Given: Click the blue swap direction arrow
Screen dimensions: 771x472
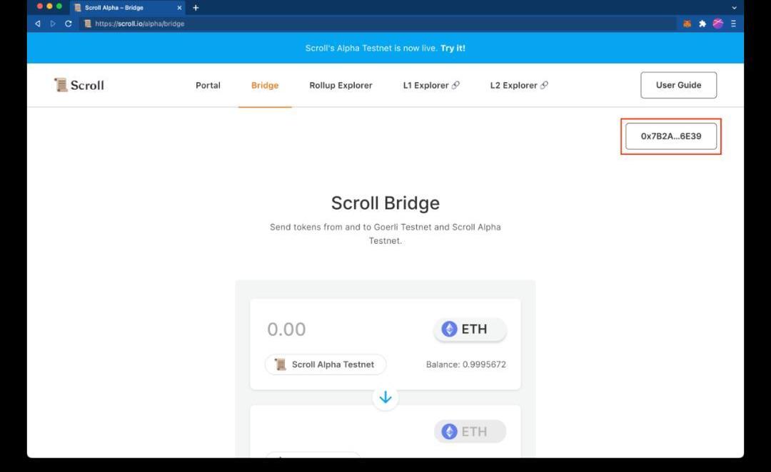Looking at the screenshot, I should tap(385, 397).
